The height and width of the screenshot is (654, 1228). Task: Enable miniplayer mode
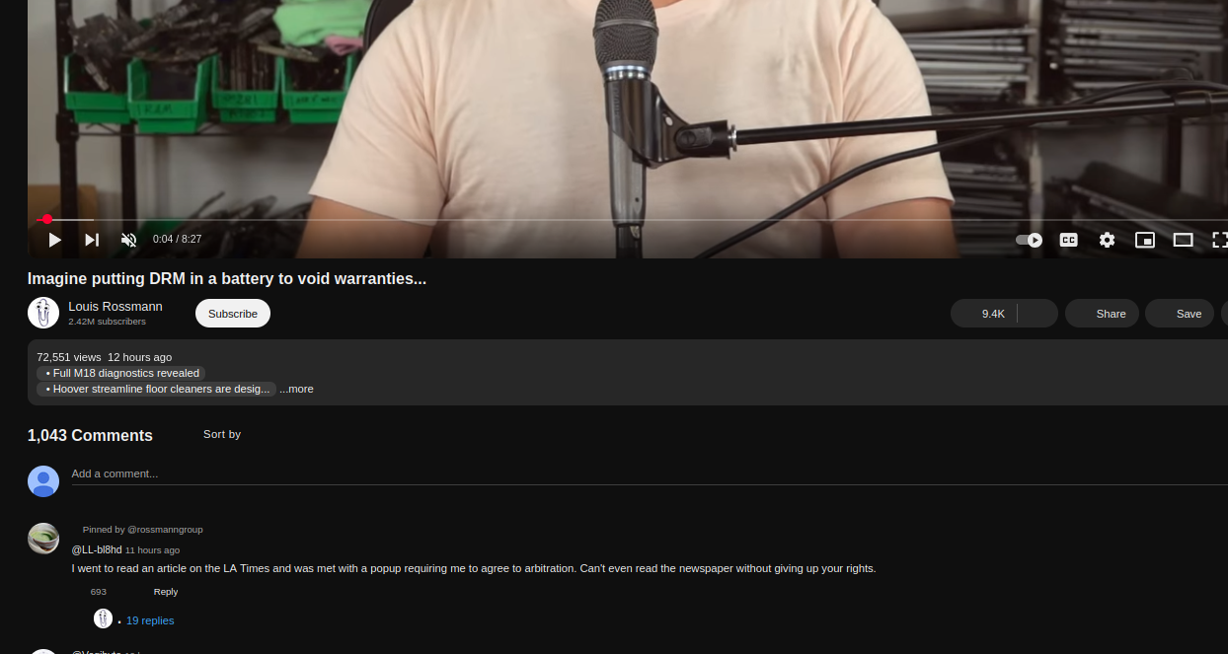pyautogui.click(x=1145, y=240)
